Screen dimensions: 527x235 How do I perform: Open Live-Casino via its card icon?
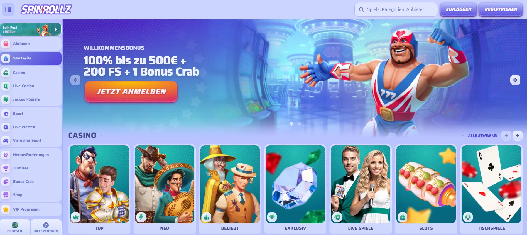point(6,86)
